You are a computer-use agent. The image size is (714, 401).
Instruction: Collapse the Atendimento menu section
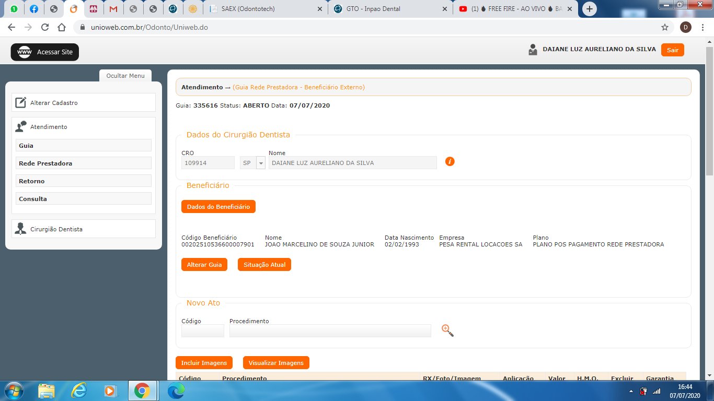tap(49, 127)
